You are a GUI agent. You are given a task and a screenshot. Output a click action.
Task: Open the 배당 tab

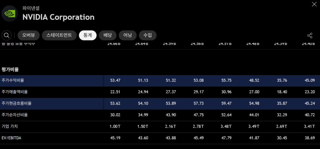pyautogui.click(x=107, y=35)
